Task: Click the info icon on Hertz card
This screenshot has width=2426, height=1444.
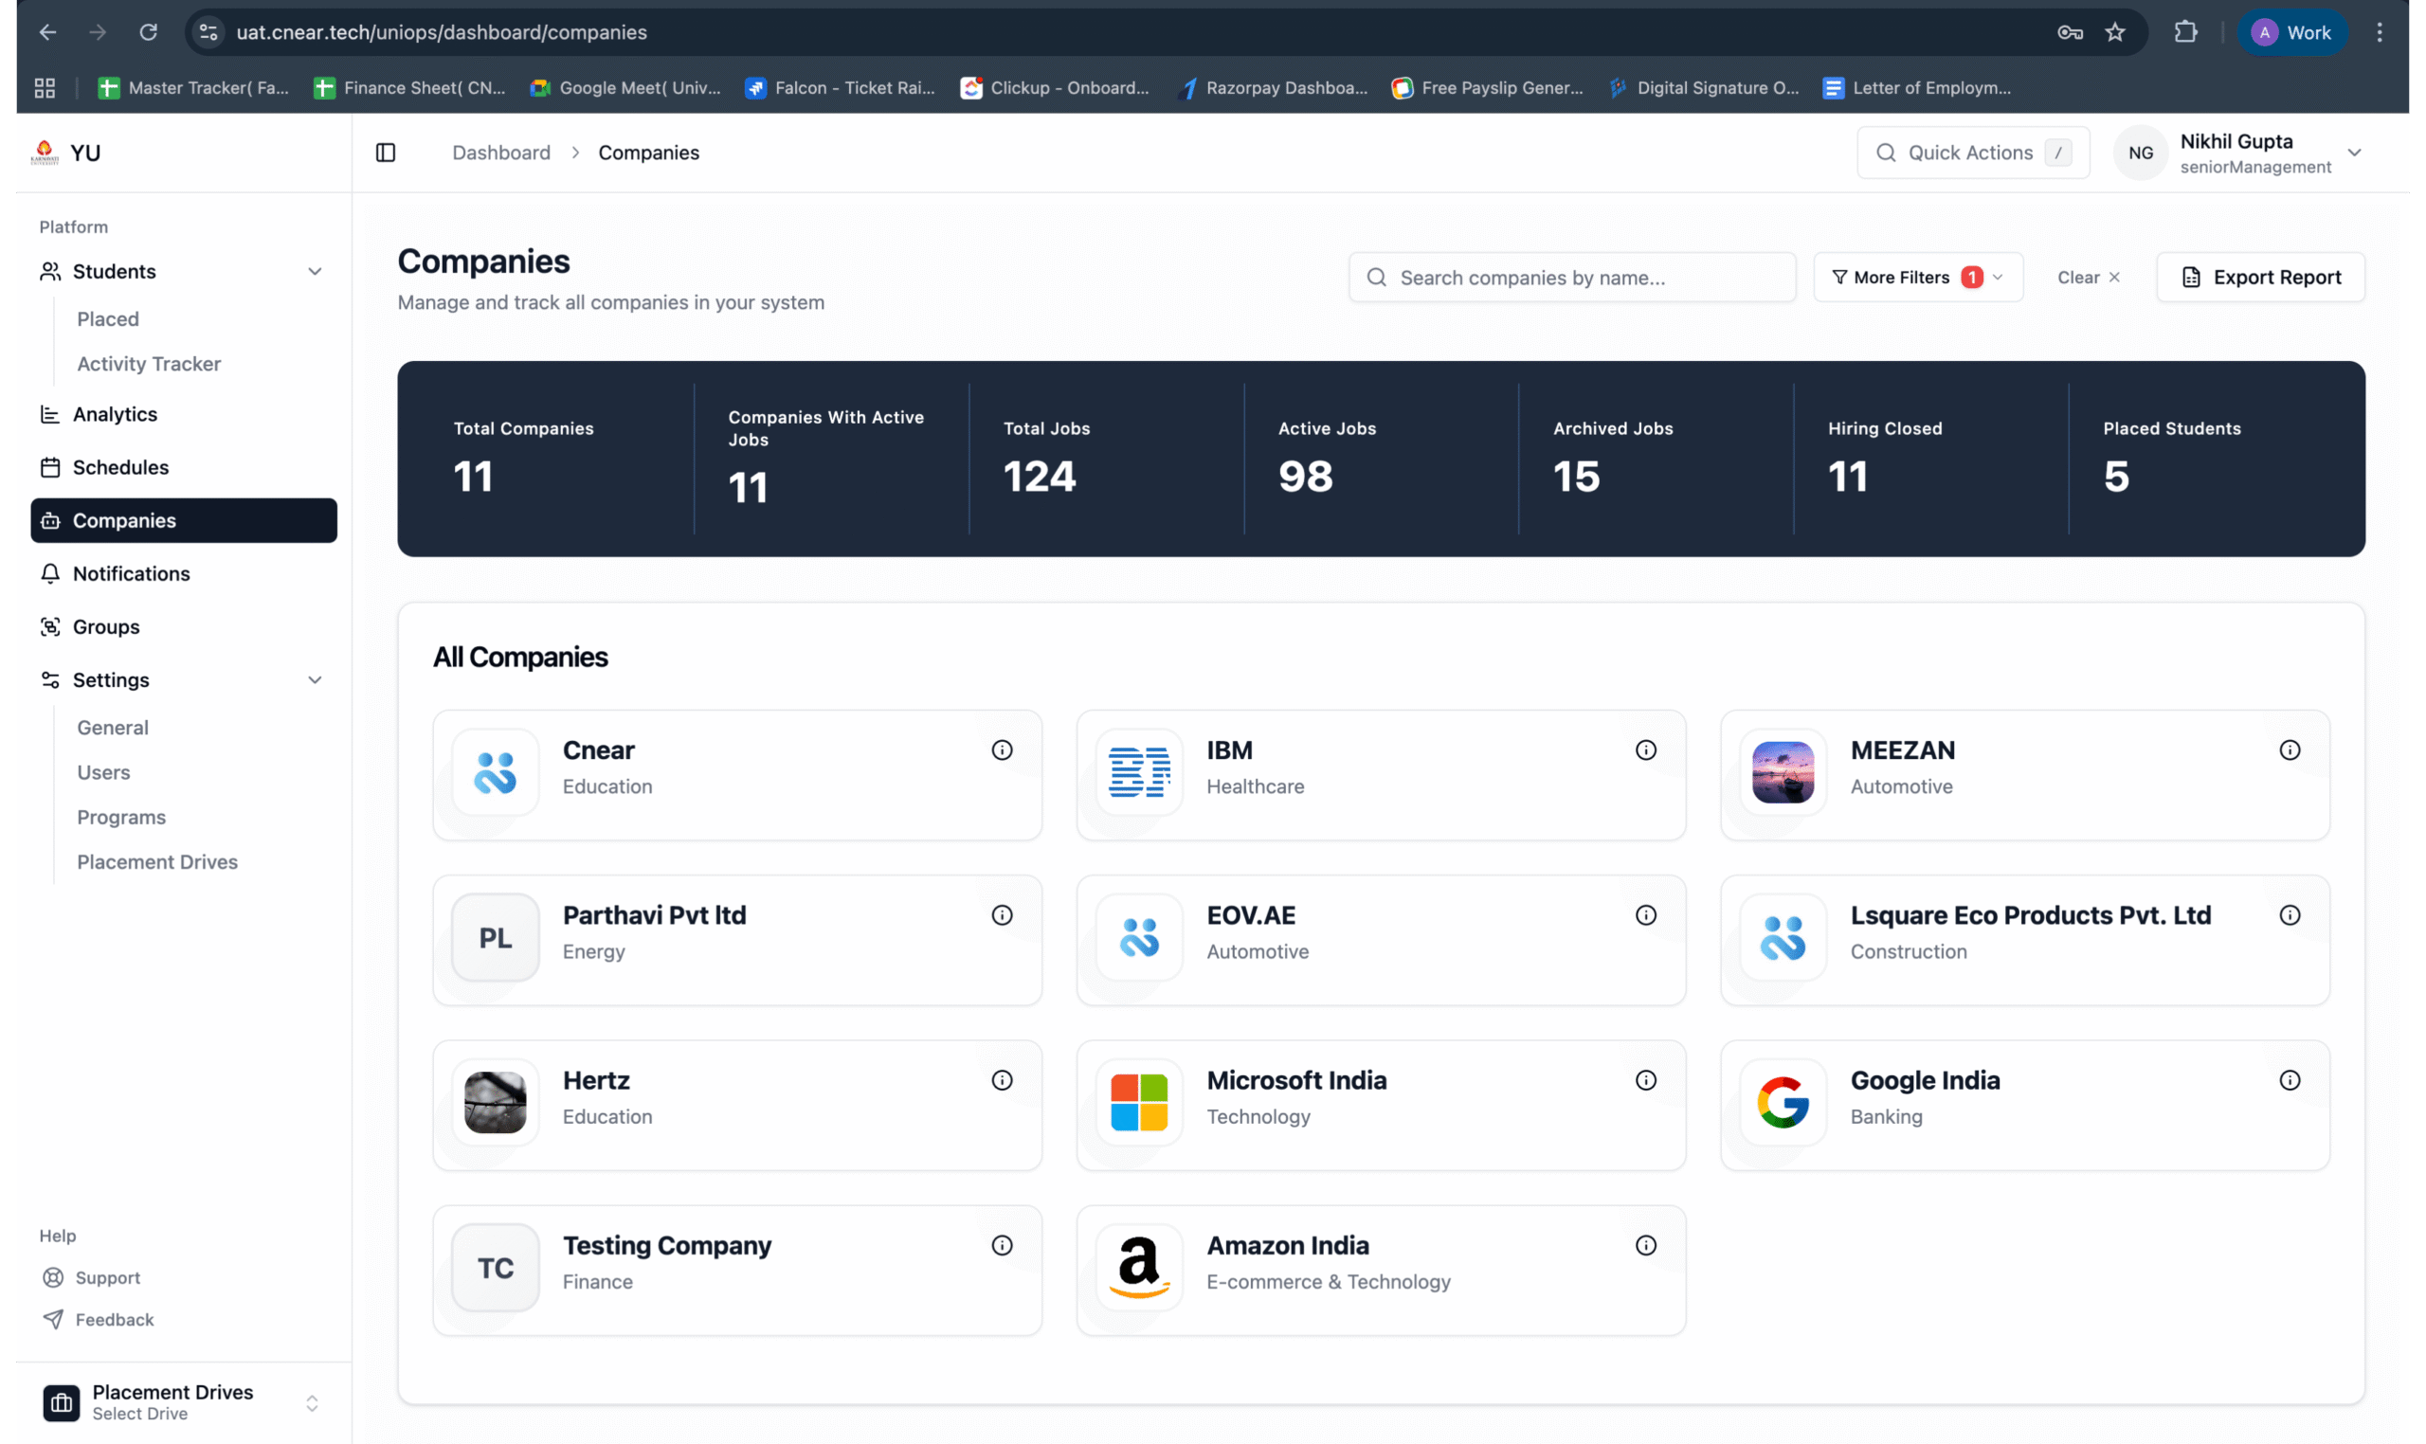Action: point(1002,1080)
